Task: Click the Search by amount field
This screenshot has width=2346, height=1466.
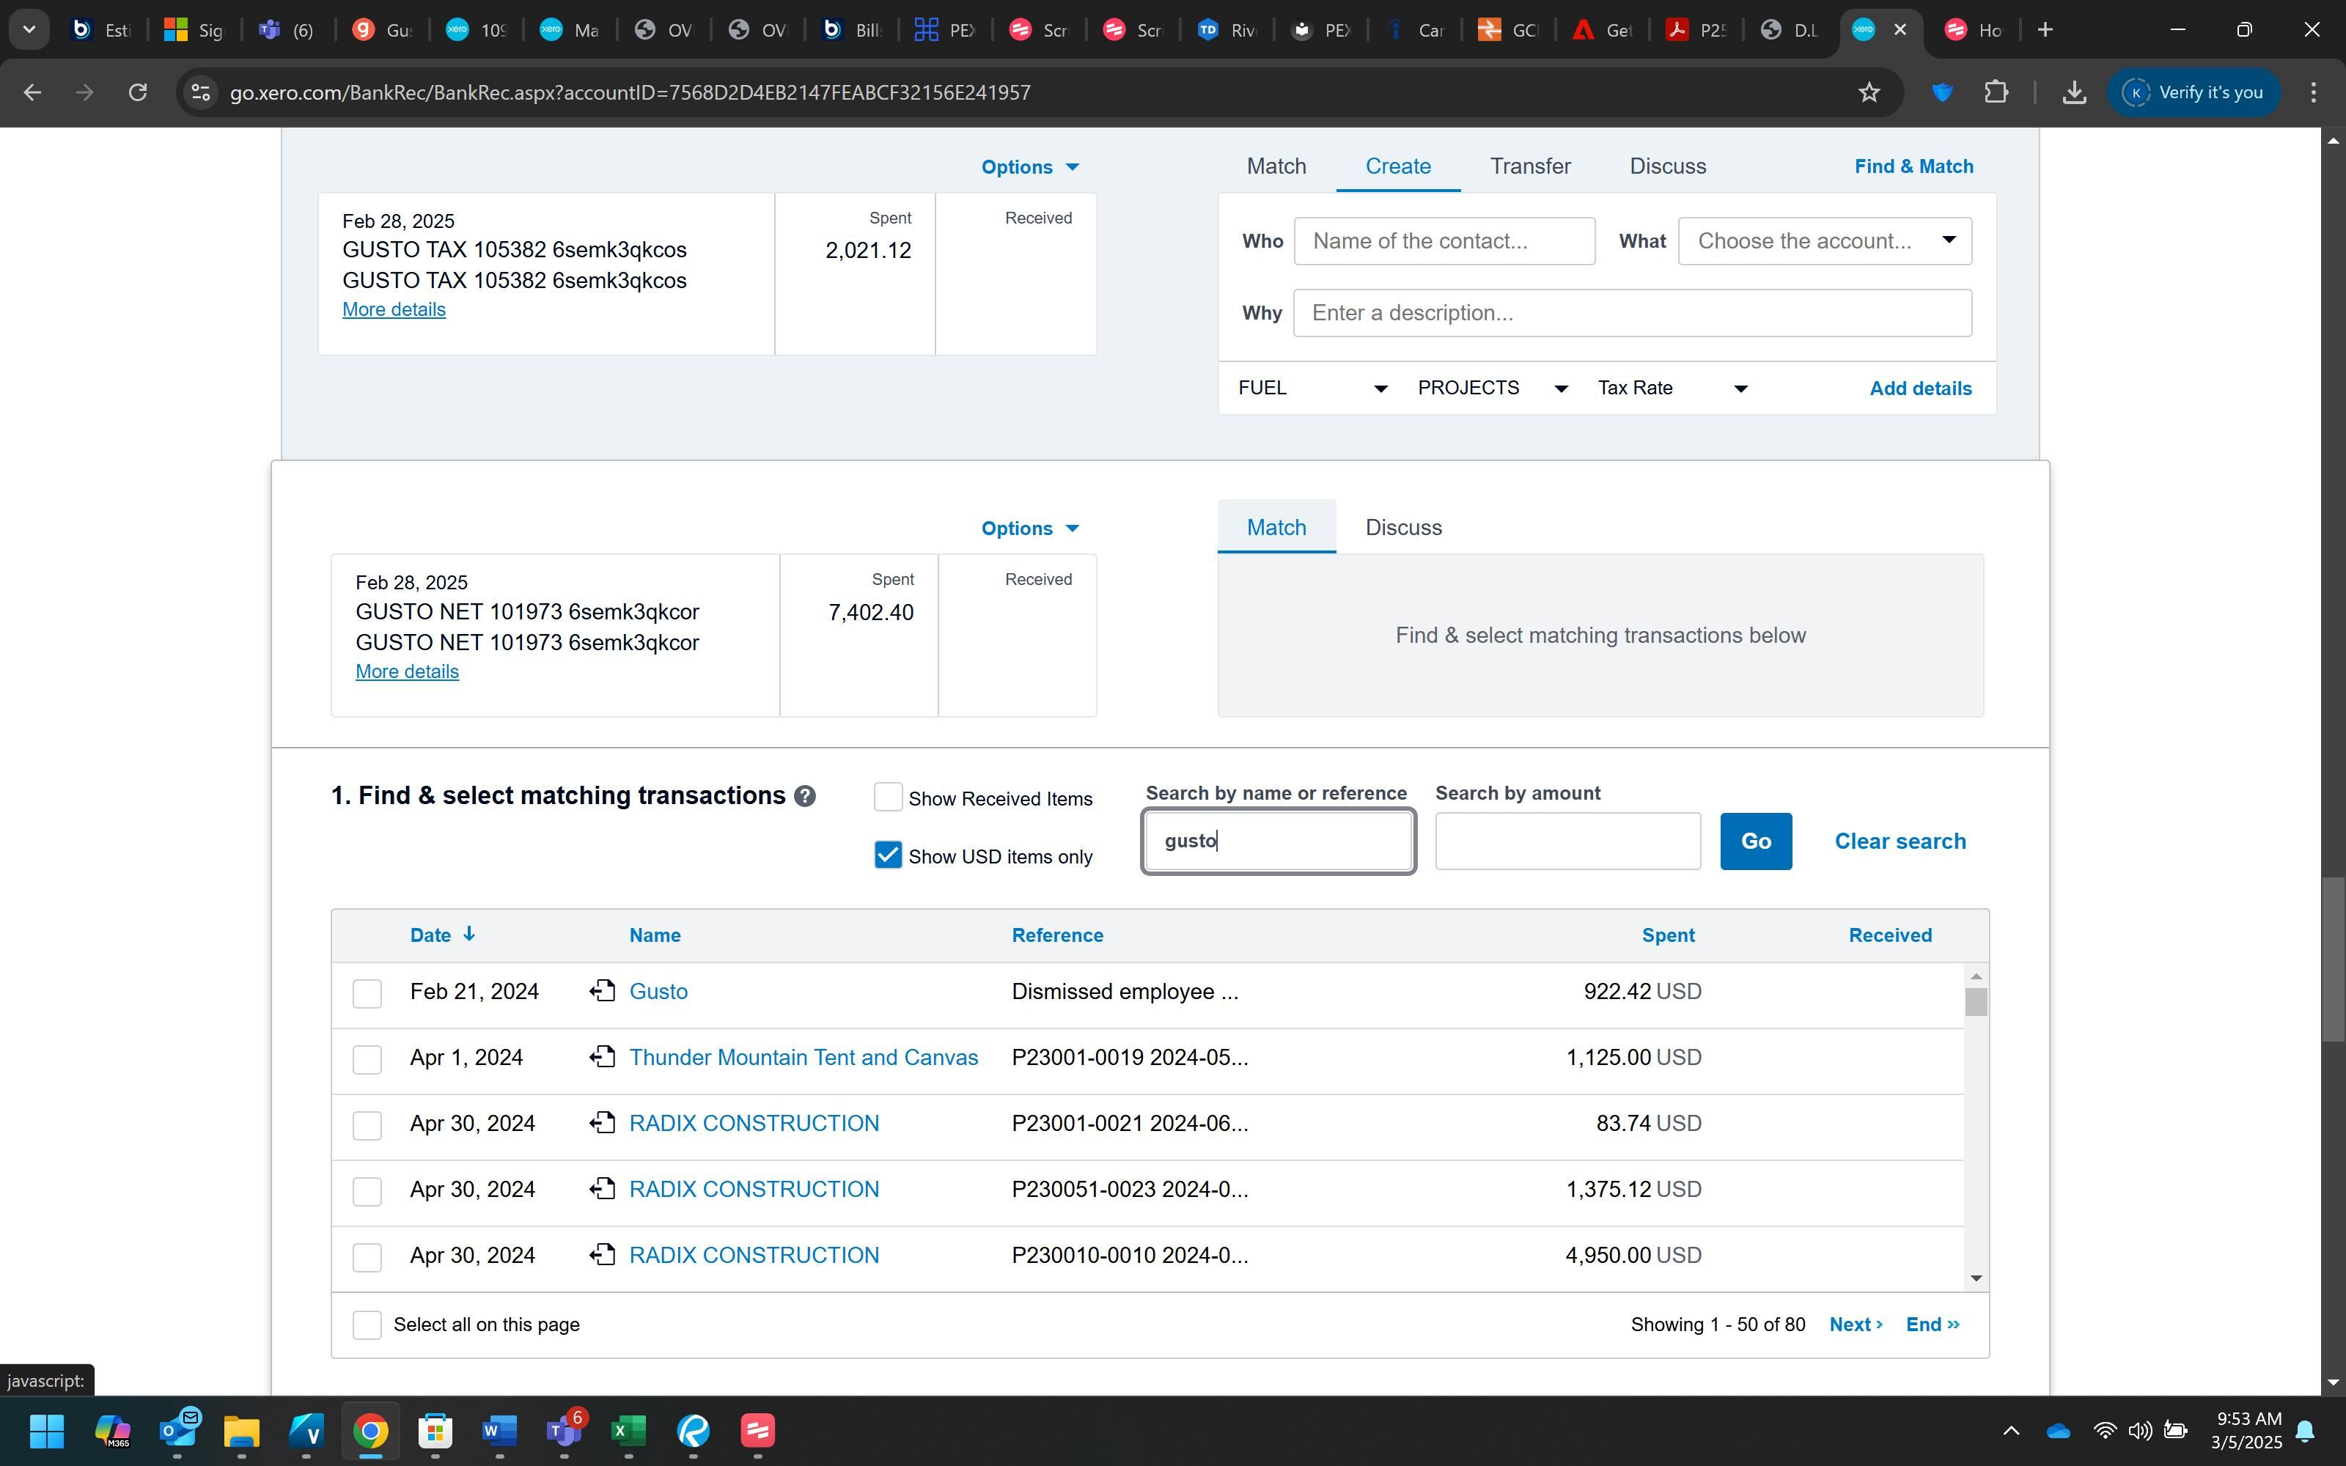Action: click(x=1567, y=841)
